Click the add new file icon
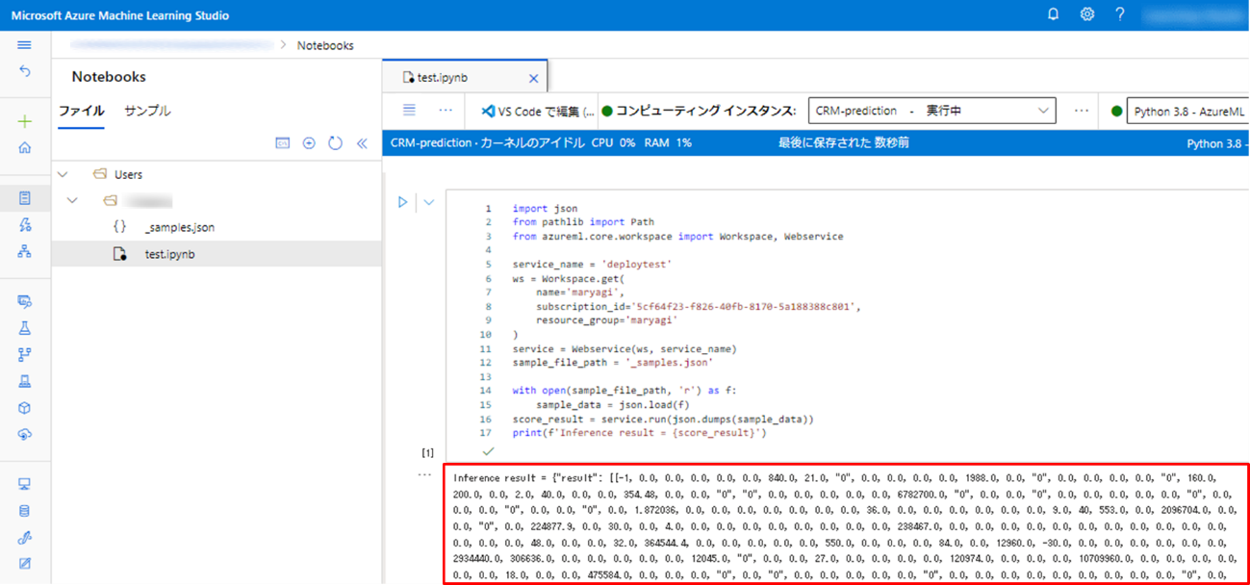This screenshot has width=1250, height=585. (309, 143)
